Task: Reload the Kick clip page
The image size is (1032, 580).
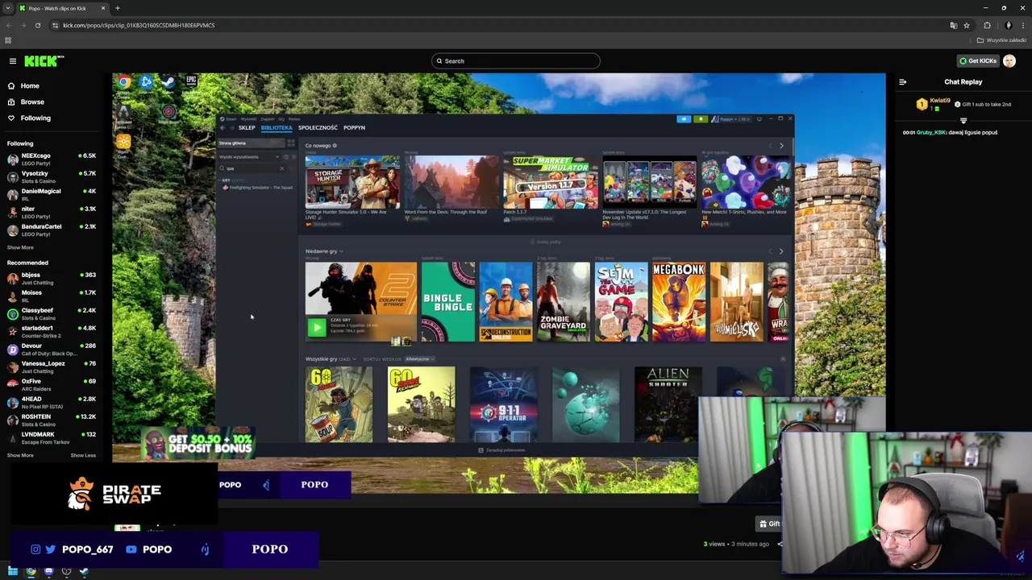Action: 37,25
